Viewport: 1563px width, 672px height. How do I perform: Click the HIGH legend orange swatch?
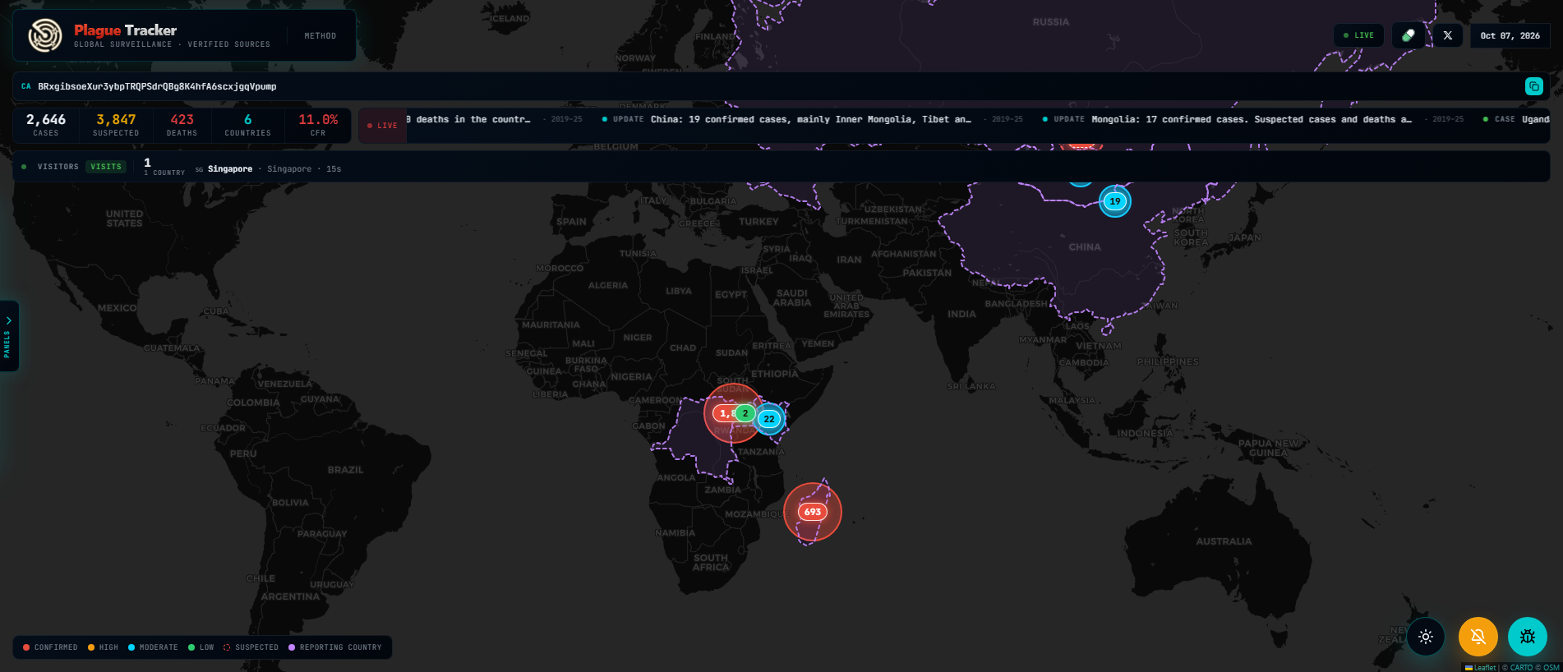91,647
